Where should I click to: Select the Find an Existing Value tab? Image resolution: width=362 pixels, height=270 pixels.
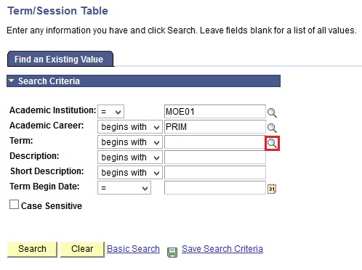60,59
